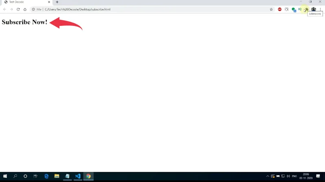
Task: Select the Tech Decode tab
Action: point(24,2)
